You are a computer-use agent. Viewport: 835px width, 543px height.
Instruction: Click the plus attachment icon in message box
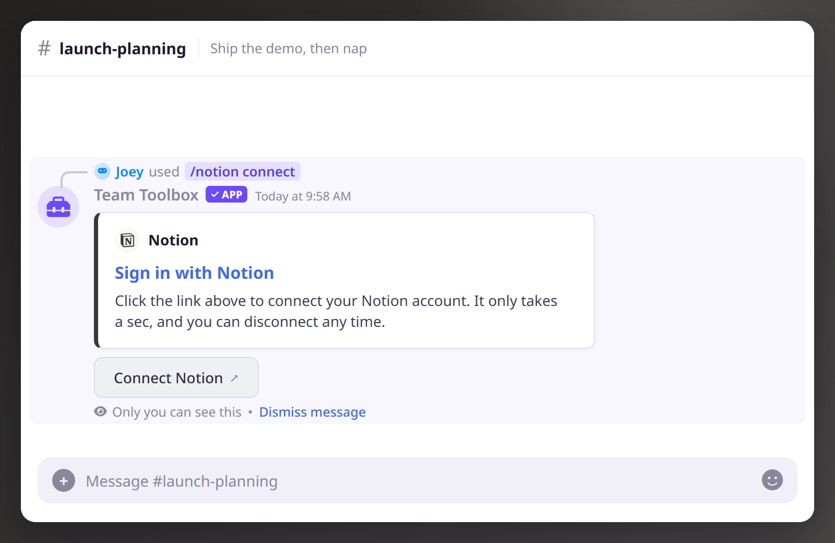click(x=64, y=480)
